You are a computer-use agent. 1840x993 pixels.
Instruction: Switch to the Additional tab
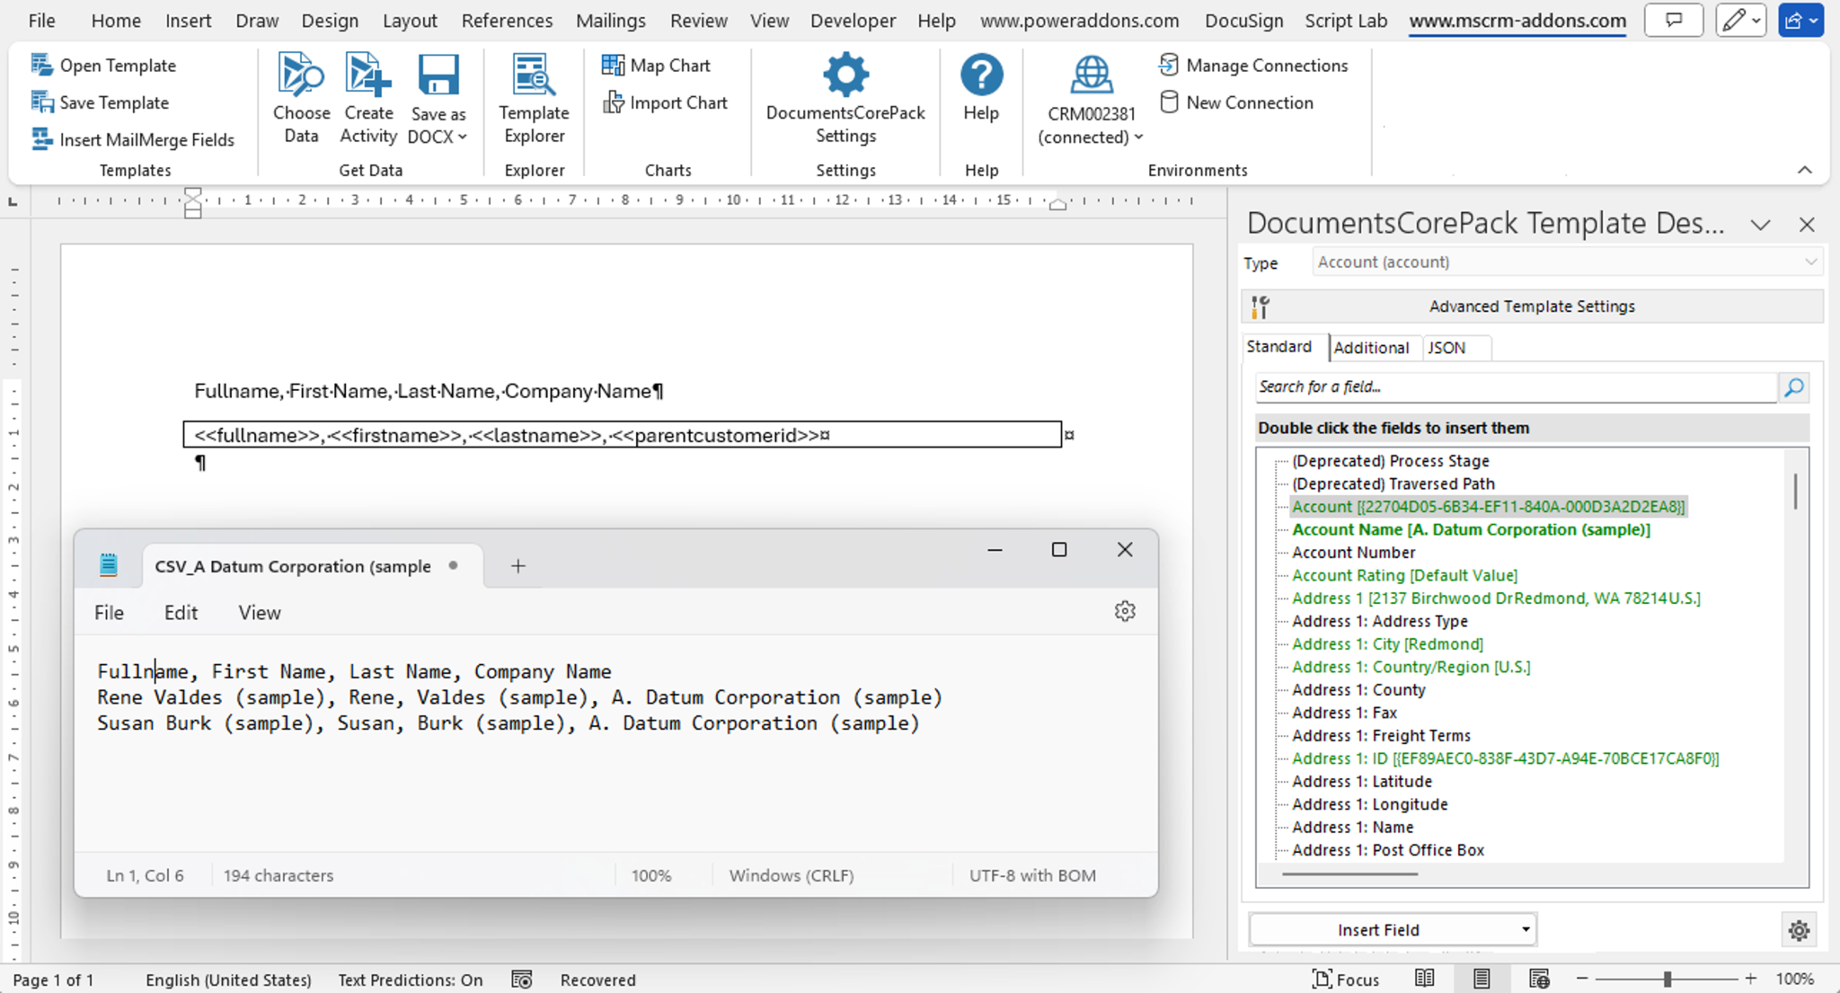click(x=1373, y=347)
